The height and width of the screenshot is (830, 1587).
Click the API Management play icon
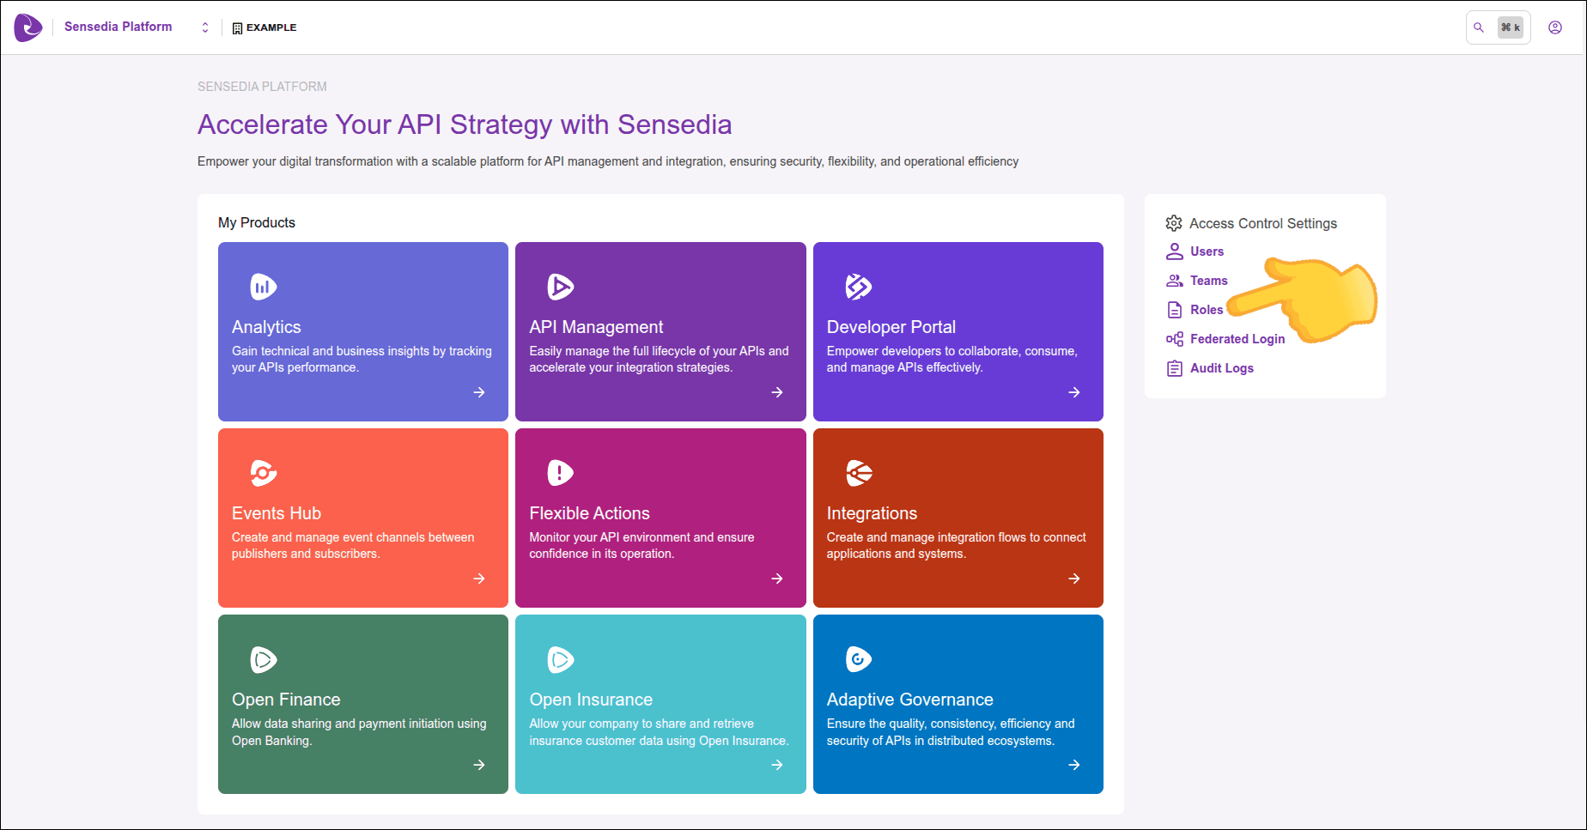(x=560, y=287)
